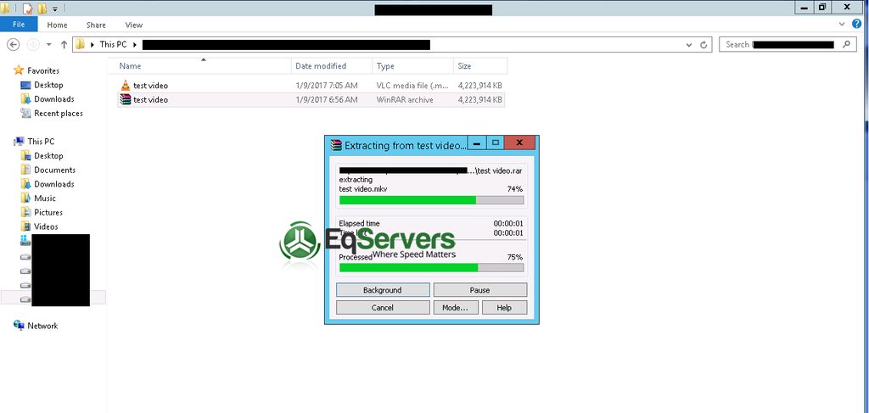The image size is (869, 413).
Task: Click the greyed Forward arrow button
Action: (x=33, y=45)
